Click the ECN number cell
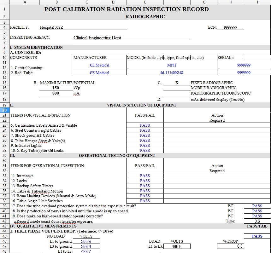 (x=230, y=27)
